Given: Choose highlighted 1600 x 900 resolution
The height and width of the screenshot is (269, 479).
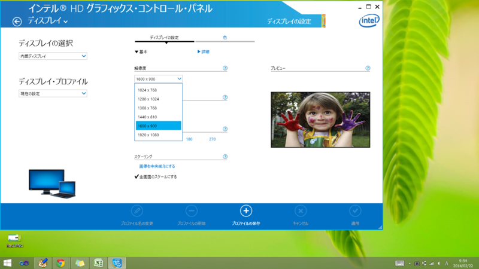Looking at the screenshot, I should pyautogui.click(x=158, y=126).
